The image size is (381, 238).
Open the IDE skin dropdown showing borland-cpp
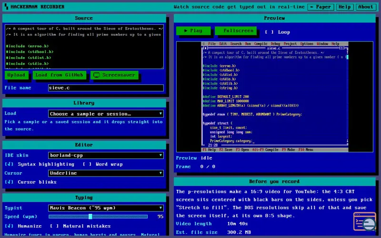coord(106,155)
